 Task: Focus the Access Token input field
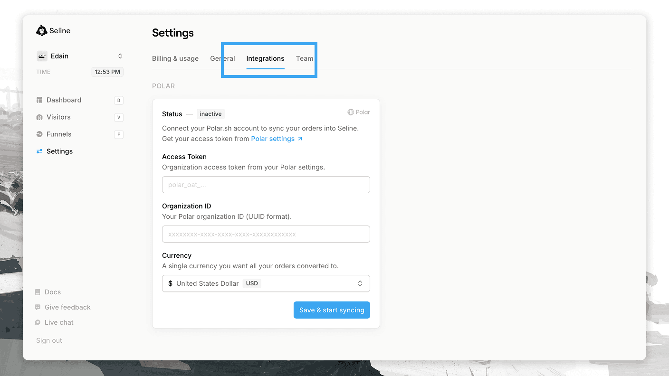(x=266, y=185)
